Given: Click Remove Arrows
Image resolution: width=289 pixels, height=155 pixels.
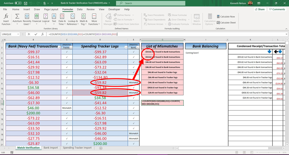Looking at the screenshot, I should [x=155, y=24].
